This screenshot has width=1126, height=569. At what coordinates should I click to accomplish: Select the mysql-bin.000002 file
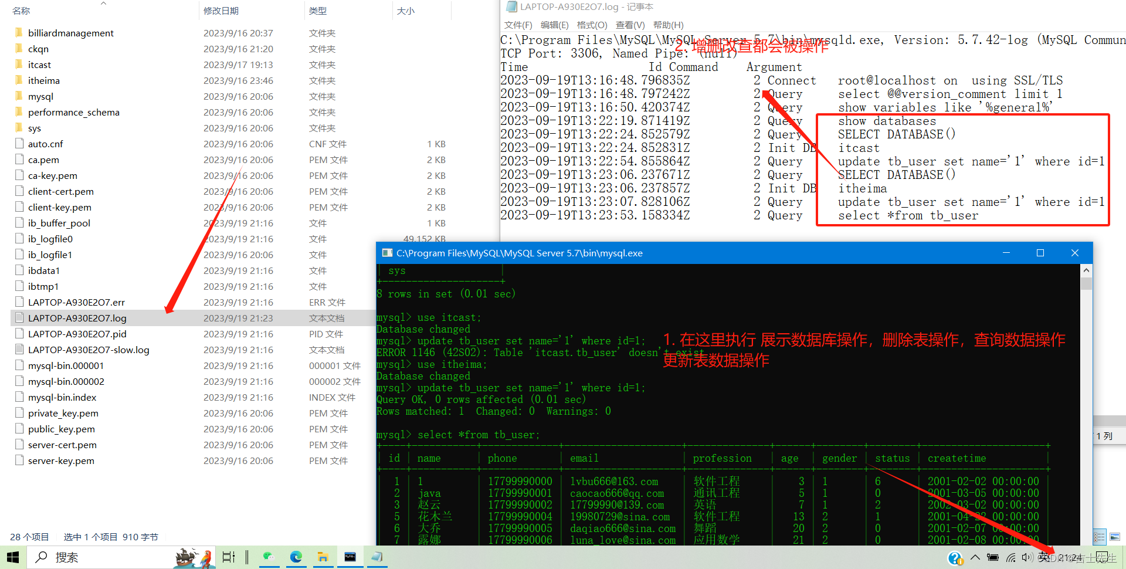(x=66, y=381)
